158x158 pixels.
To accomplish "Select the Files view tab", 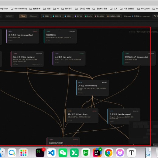I will coord(23,16).
